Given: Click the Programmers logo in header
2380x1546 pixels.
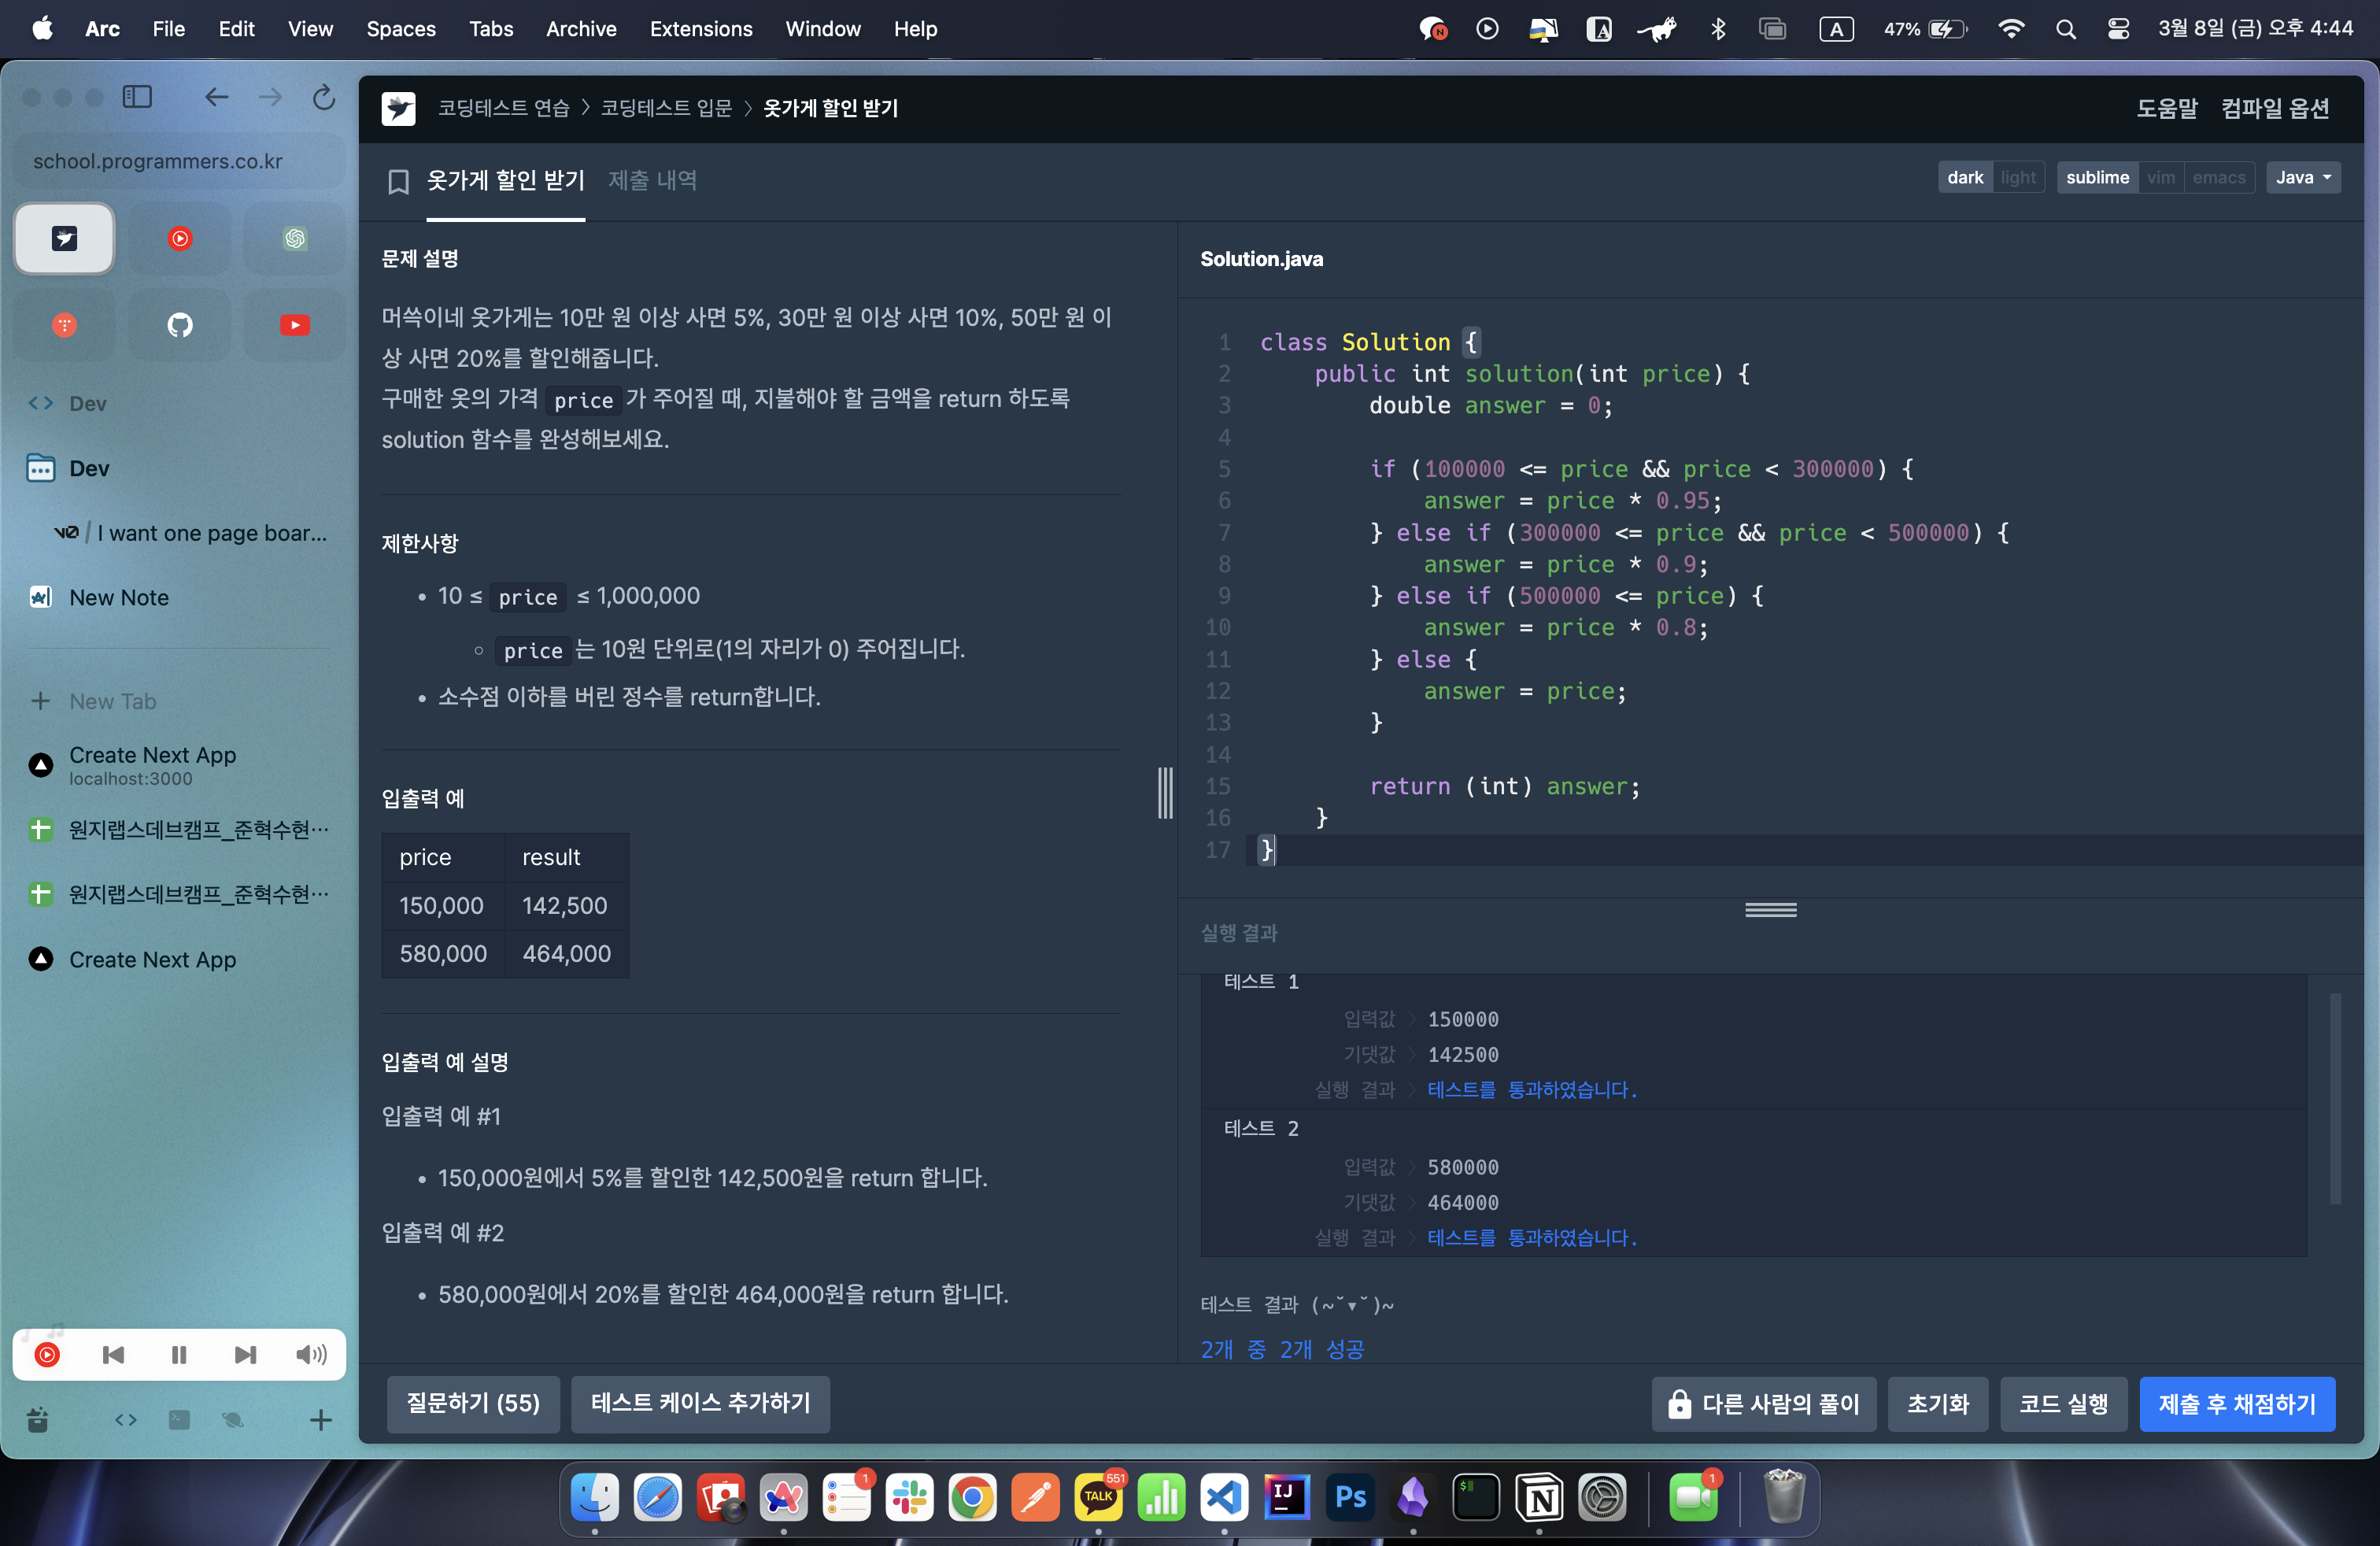Looking at the screenshot, I should (x=398, y=108).
